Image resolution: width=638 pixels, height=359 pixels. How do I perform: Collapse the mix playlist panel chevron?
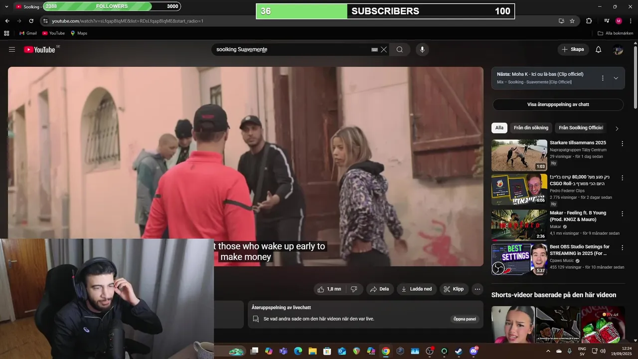(x=616, y=78)
